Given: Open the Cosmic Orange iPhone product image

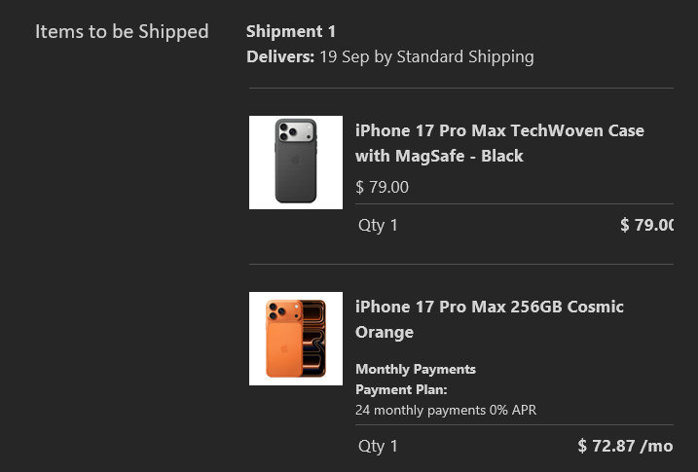Looking at the screenshot, I should (x=296, y=339).
